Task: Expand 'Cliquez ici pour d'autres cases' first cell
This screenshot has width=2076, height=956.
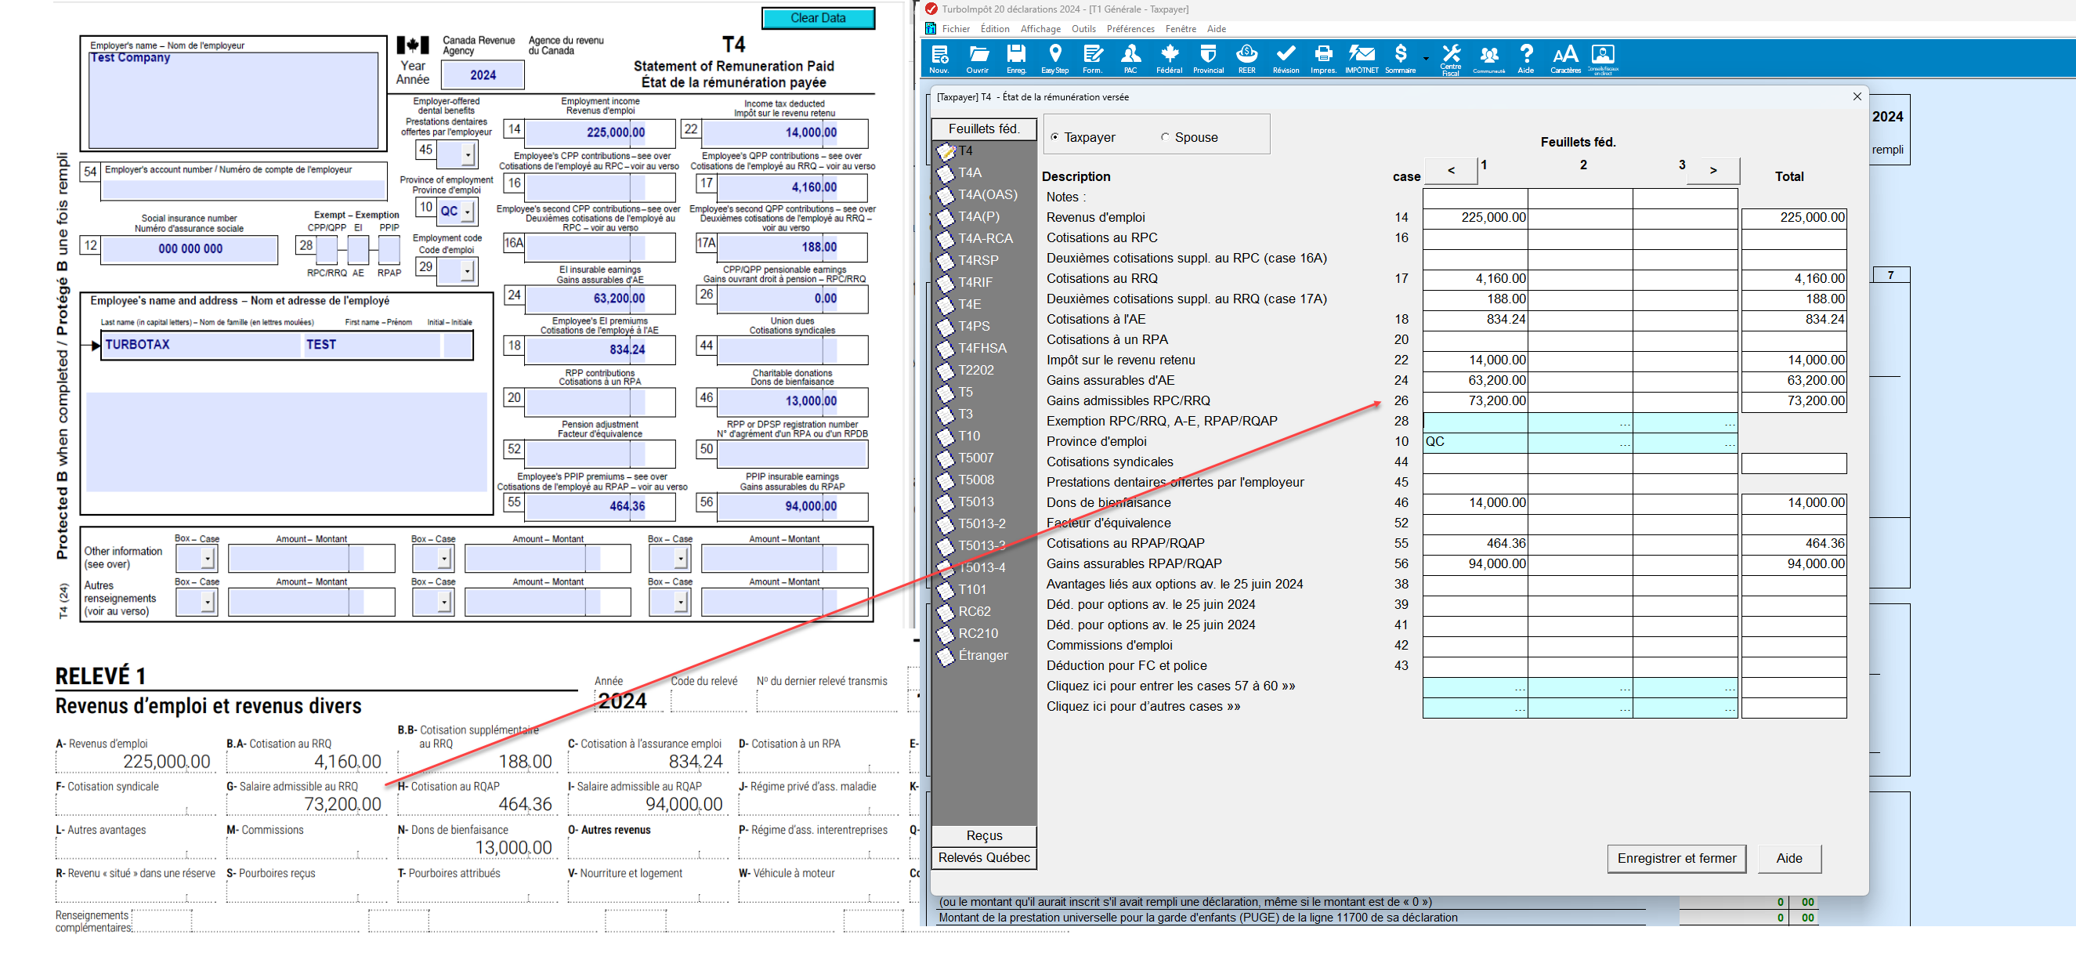Action: 1475,707
